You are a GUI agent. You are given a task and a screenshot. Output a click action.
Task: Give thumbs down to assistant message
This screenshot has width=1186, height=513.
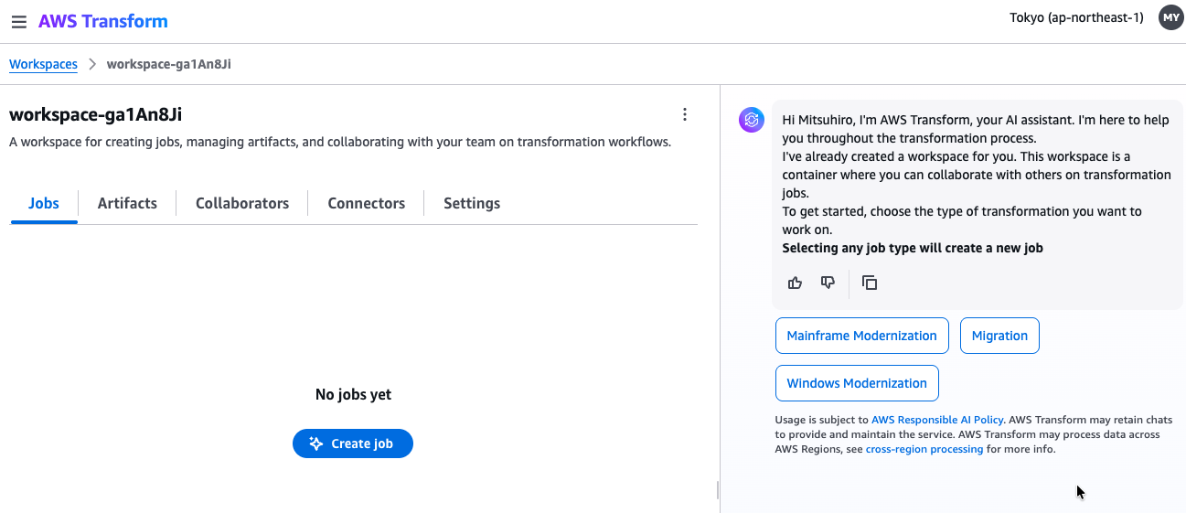(x=828, y=283)
